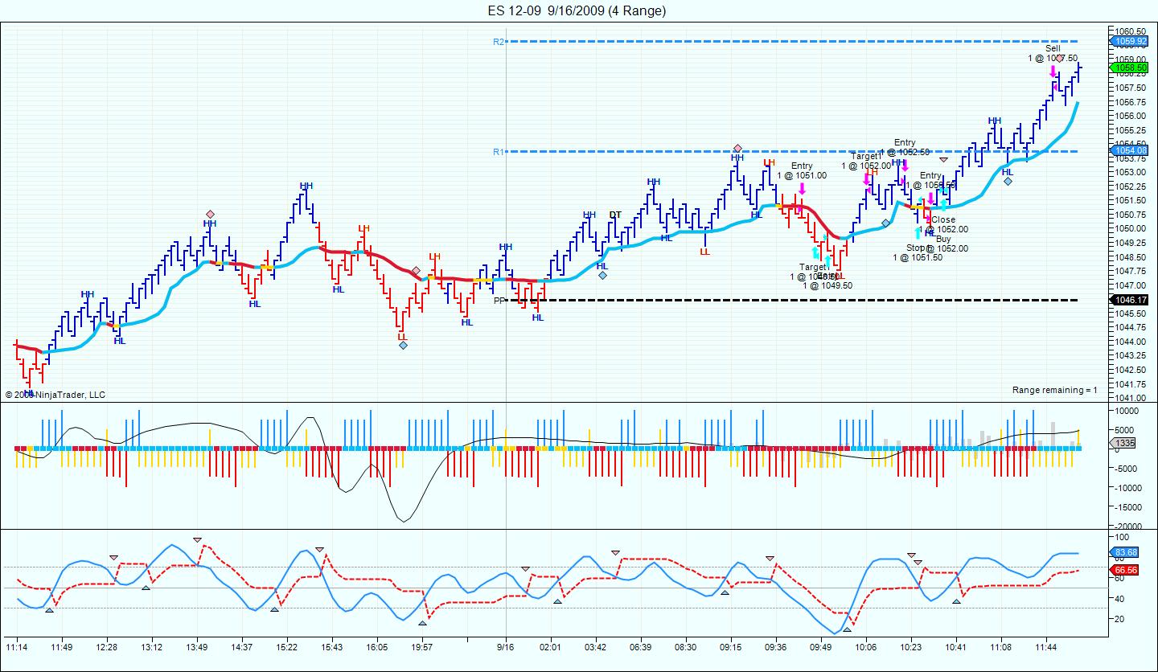Screen dimensions: 1158x672
Task: Click the magenta arrow under Entry 1 @ 1051.00
Action: tap(802, 190)
